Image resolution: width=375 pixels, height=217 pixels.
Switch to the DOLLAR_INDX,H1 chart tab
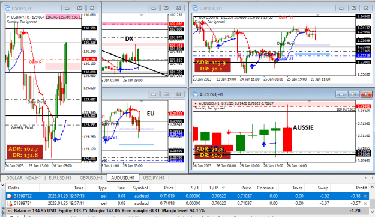(23, 178)
